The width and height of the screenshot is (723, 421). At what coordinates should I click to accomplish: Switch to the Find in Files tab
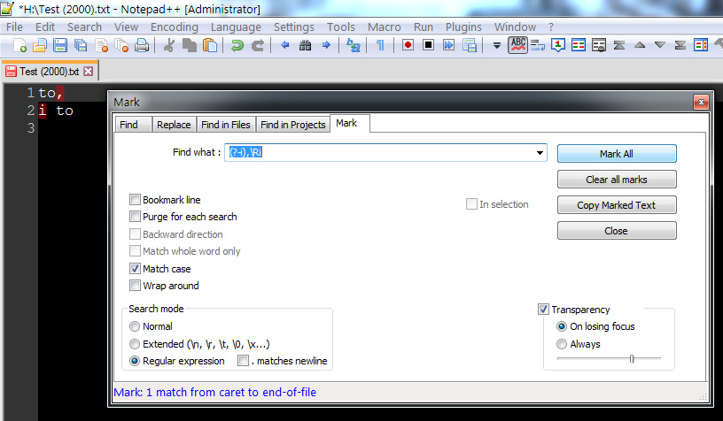pos(226,125)
